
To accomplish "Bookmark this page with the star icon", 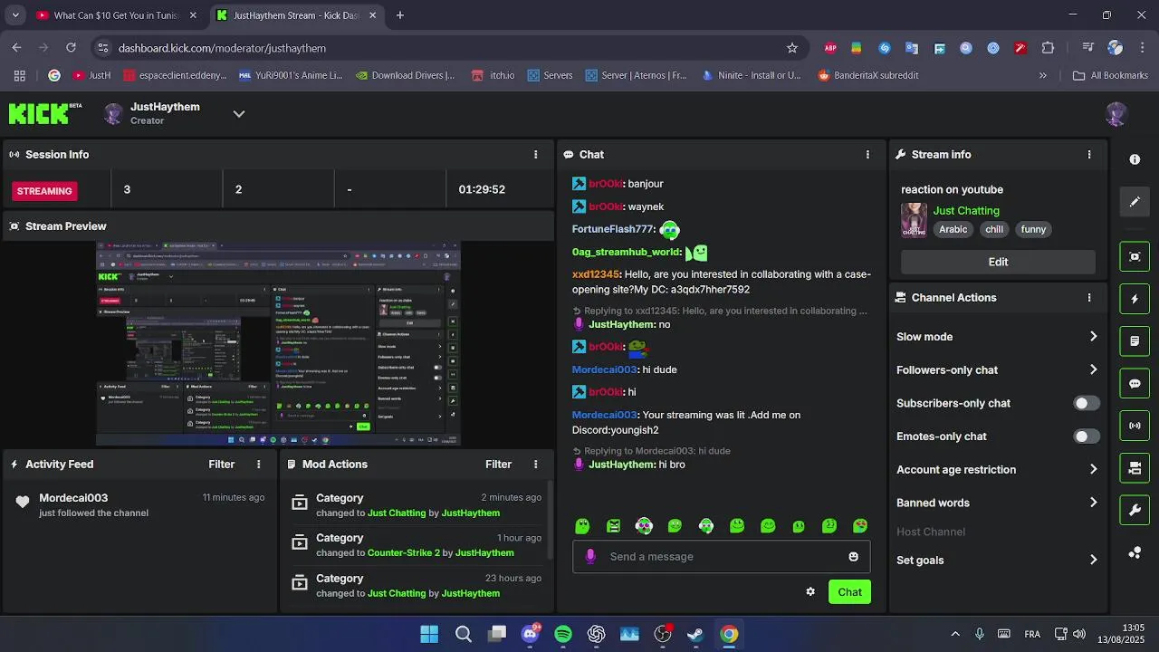I will [x=792, y=48].
